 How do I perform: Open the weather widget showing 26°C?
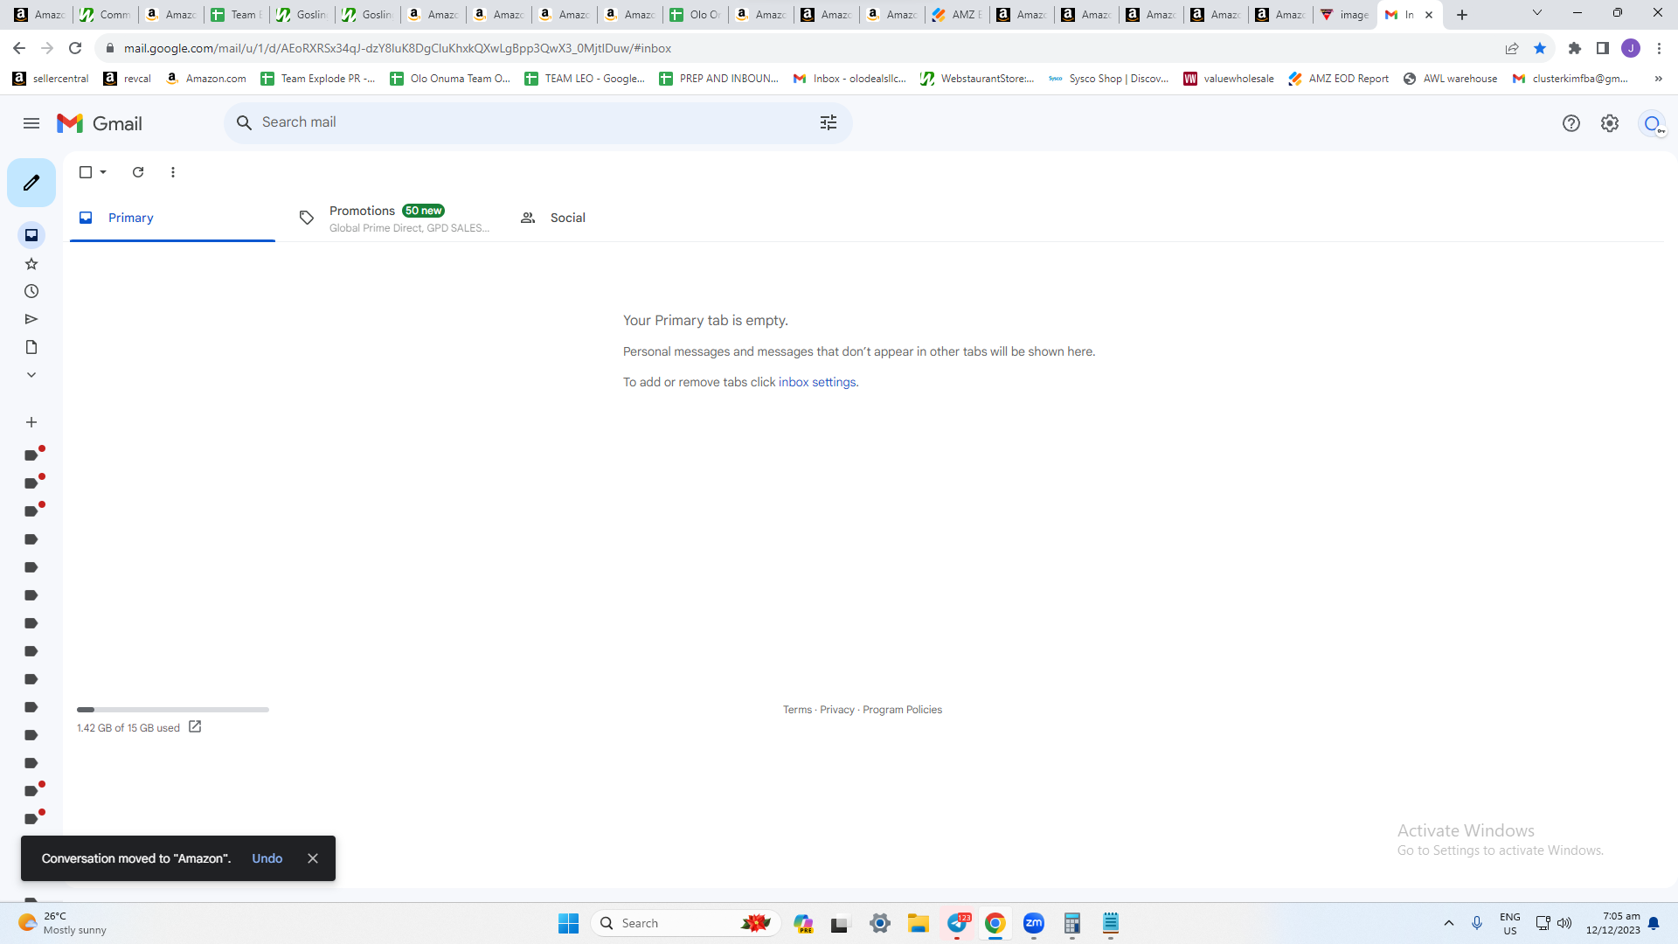point(63,923)
